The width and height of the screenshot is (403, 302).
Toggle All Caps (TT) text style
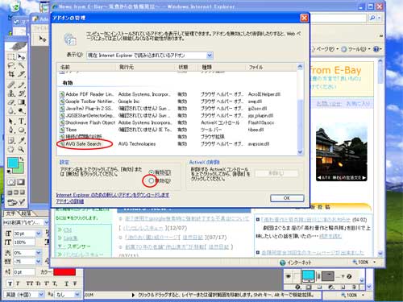pyautogui.click(x=29, y=283)
